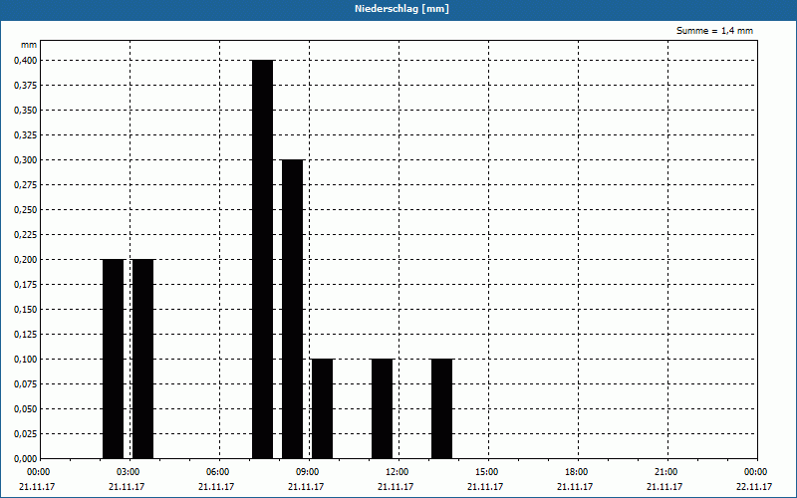Click the 0,125 y-axis label

pyautogui.click(x=26, y=335)
